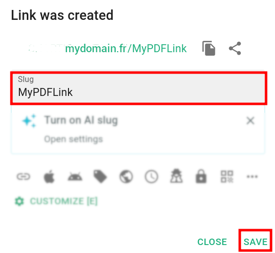Open the link chain option icon
Screen dimensions: 275x253
(23, 176)
